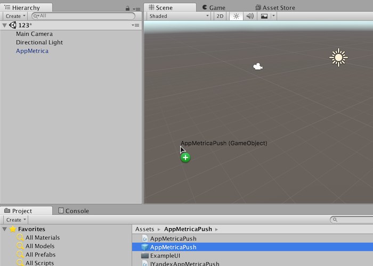The height and width of the screenshot is (266, 373).
Task: Open Hierarchy Create dropdown
Action: pyautogui.click(x=15, y=16)
